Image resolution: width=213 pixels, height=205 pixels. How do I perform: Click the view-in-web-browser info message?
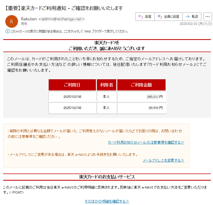69,31
